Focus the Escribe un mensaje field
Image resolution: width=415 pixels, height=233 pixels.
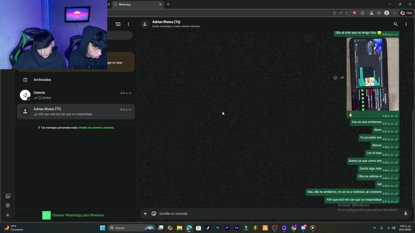point(279,214)
